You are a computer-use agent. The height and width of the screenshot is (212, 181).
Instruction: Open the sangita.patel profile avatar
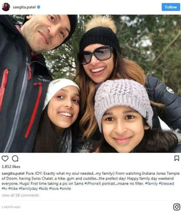pyautogui.click(x=6, y=7)
